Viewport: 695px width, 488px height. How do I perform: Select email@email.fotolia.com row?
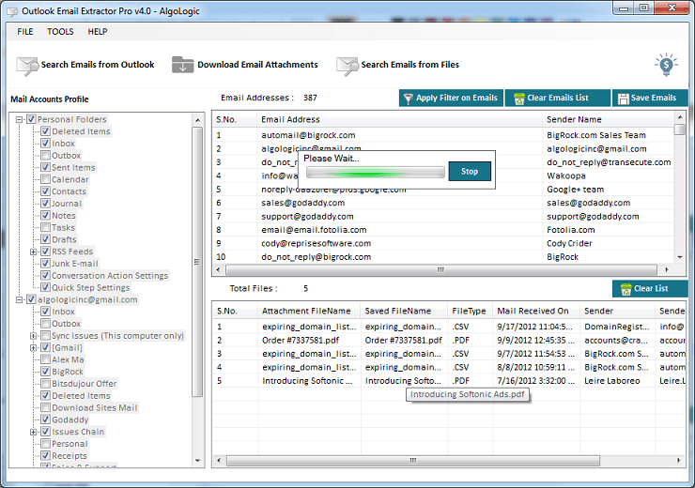click(x=443, y=230)
